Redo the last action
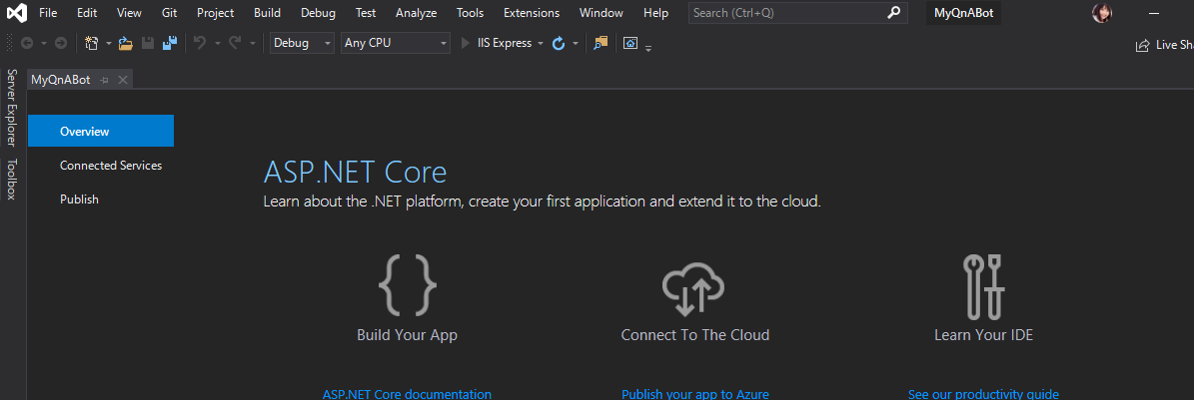This screenshot has height=400, width=1194. coord(235,43)
